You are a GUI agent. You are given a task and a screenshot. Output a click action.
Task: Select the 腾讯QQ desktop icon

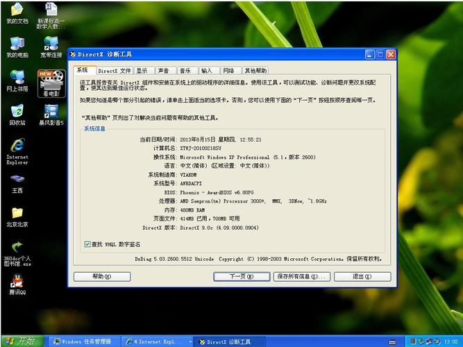(x=17, y=285)
